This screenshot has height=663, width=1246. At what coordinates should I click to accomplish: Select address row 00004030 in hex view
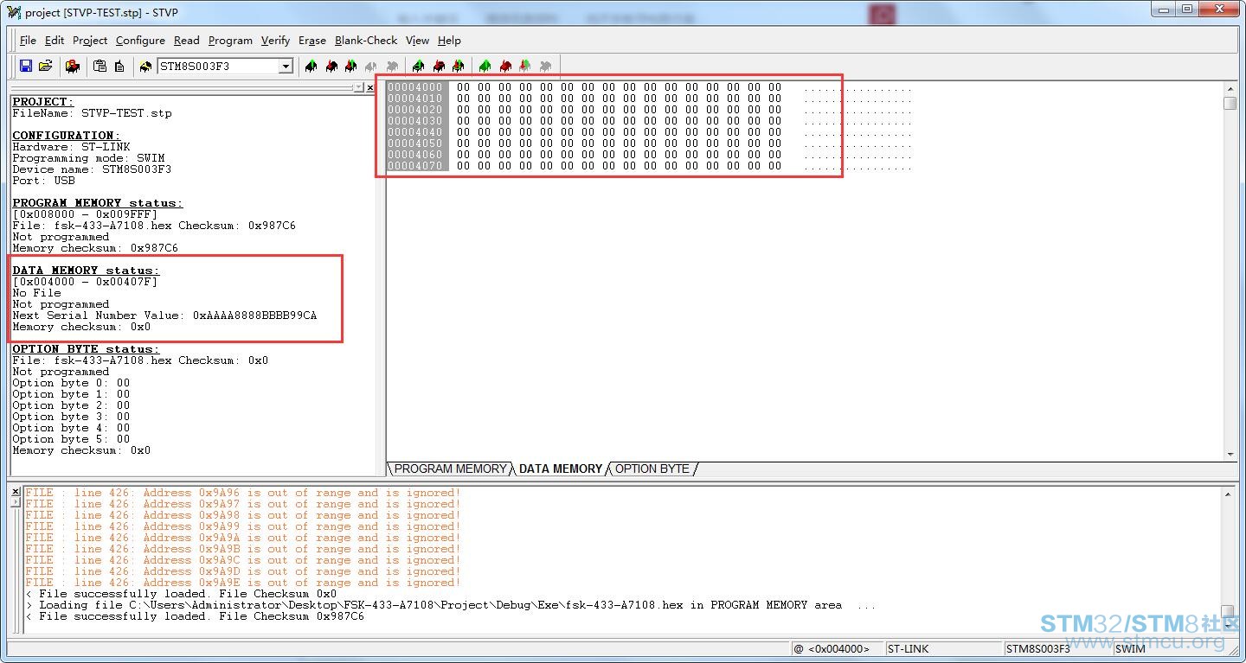click(415, 121)
